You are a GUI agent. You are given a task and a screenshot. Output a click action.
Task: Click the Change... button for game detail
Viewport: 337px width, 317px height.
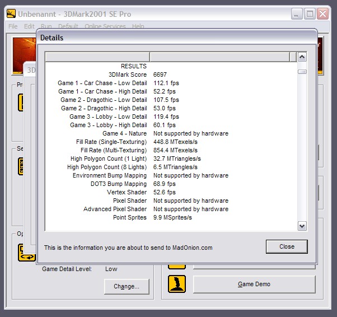127,286
